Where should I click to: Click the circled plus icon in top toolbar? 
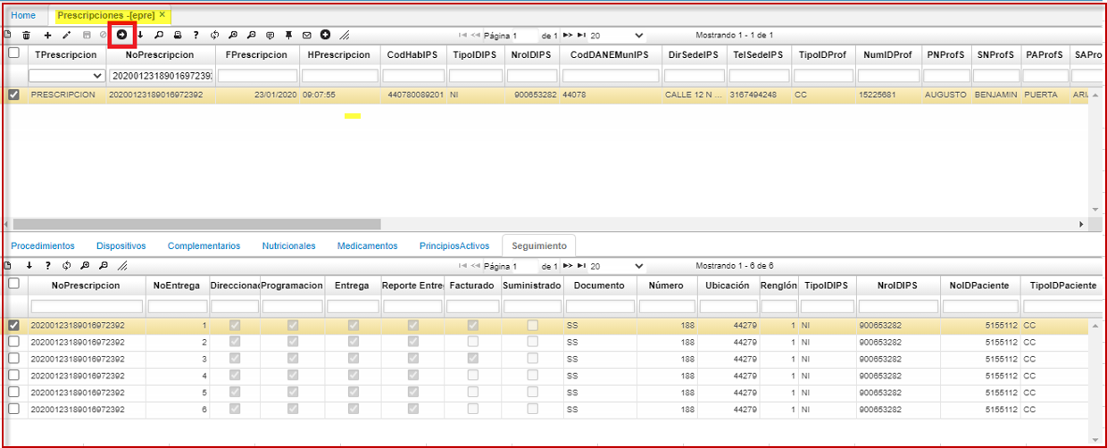[x=325, y=35]
